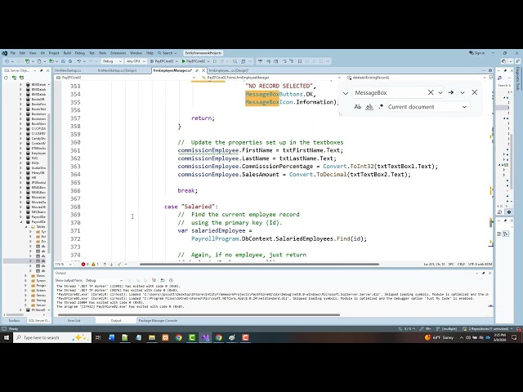Click the MessageBox find input field
523x392 pixels.
(x=390, y=92)
